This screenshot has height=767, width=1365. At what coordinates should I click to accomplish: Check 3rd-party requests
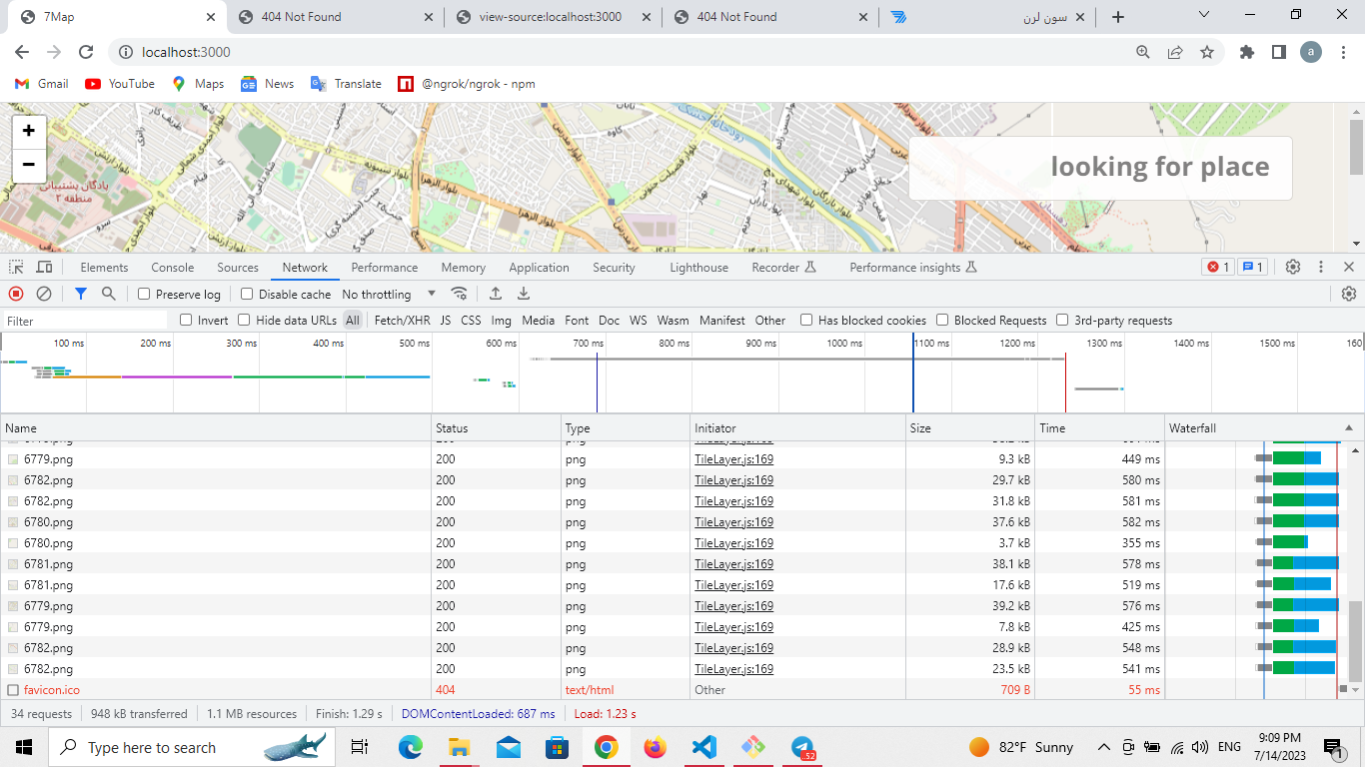pyautogui.click(x=1062, y=320)
